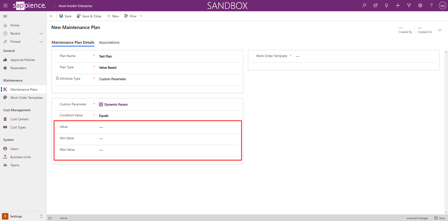Click the plus quick create icon
The image size is (448, 221).
(398, 6)
